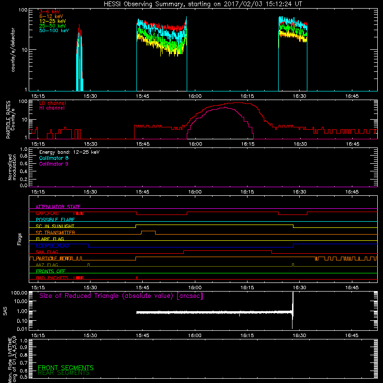Click the "PARTICLE_FLAG" flag label
This screenshot has width=383, height=383.
pyautogui.click(x=54, y=259)
